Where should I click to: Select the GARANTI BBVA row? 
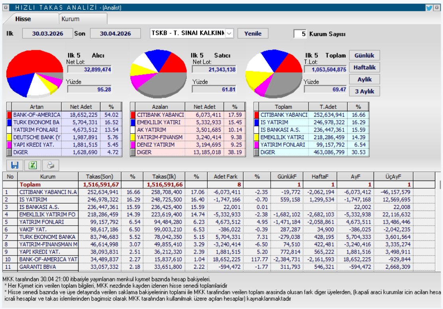point(219,267)
